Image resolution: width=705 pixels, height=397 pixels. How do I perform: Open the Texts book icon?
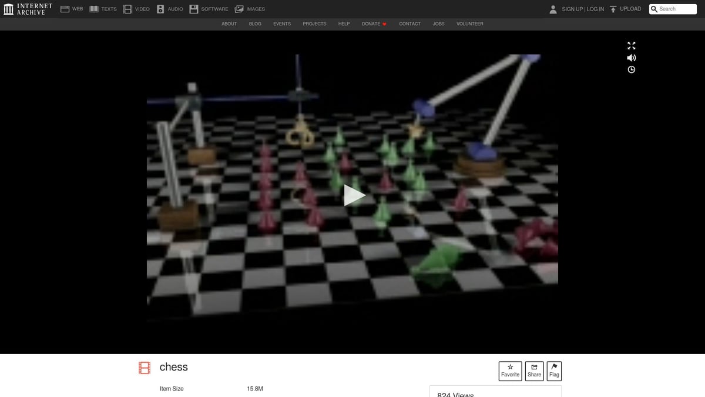coord(94,9)
